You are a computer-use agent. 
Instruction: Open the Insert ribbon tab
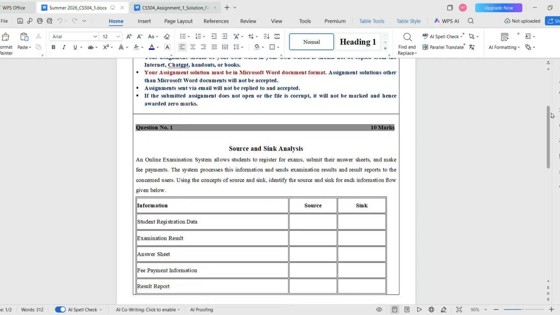tap(144, 21)
